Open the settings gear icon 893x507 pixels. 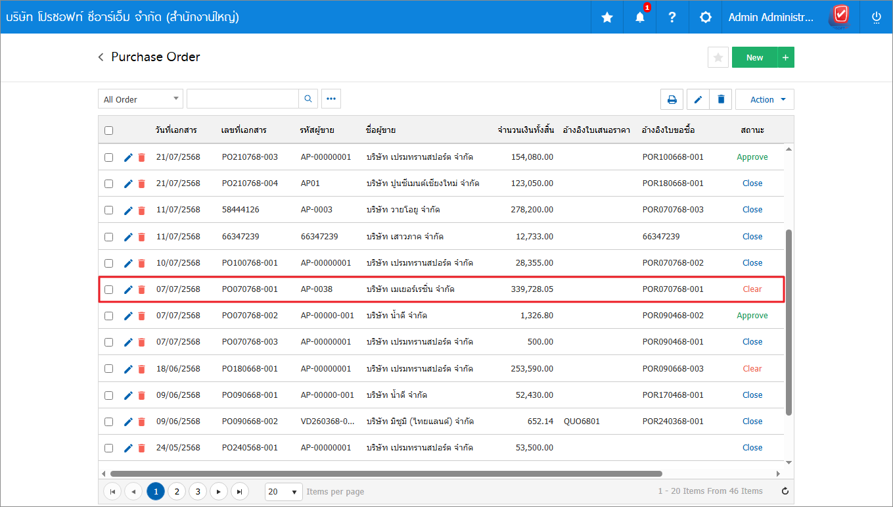click(705, 18)
